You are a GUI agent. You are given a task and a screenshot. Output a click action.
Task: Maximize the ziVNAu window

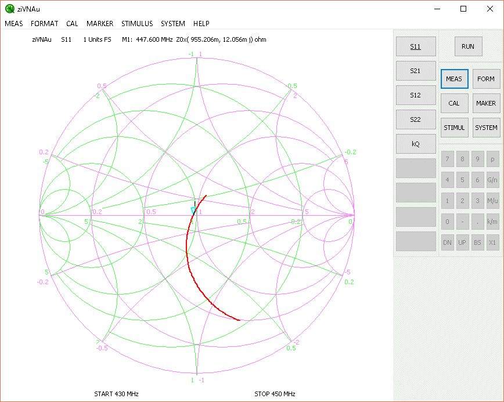click(463, 9)
